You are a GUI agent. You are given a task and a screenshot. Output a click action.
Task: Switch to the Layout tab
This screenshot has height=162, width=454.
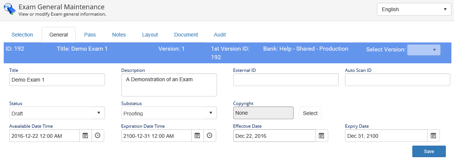(x=150, y=35)
